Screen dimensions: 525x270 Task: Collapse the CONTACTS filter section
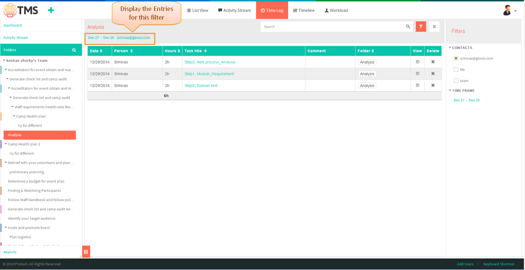click(450, 48)
